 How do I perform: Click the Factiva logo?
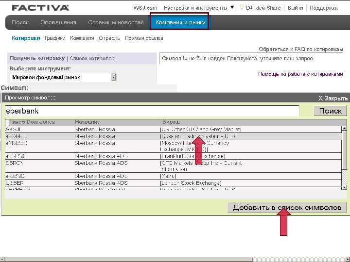tap(40, 8)
